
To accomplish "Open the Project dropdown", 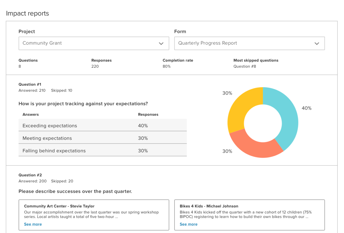I will 94,43.
